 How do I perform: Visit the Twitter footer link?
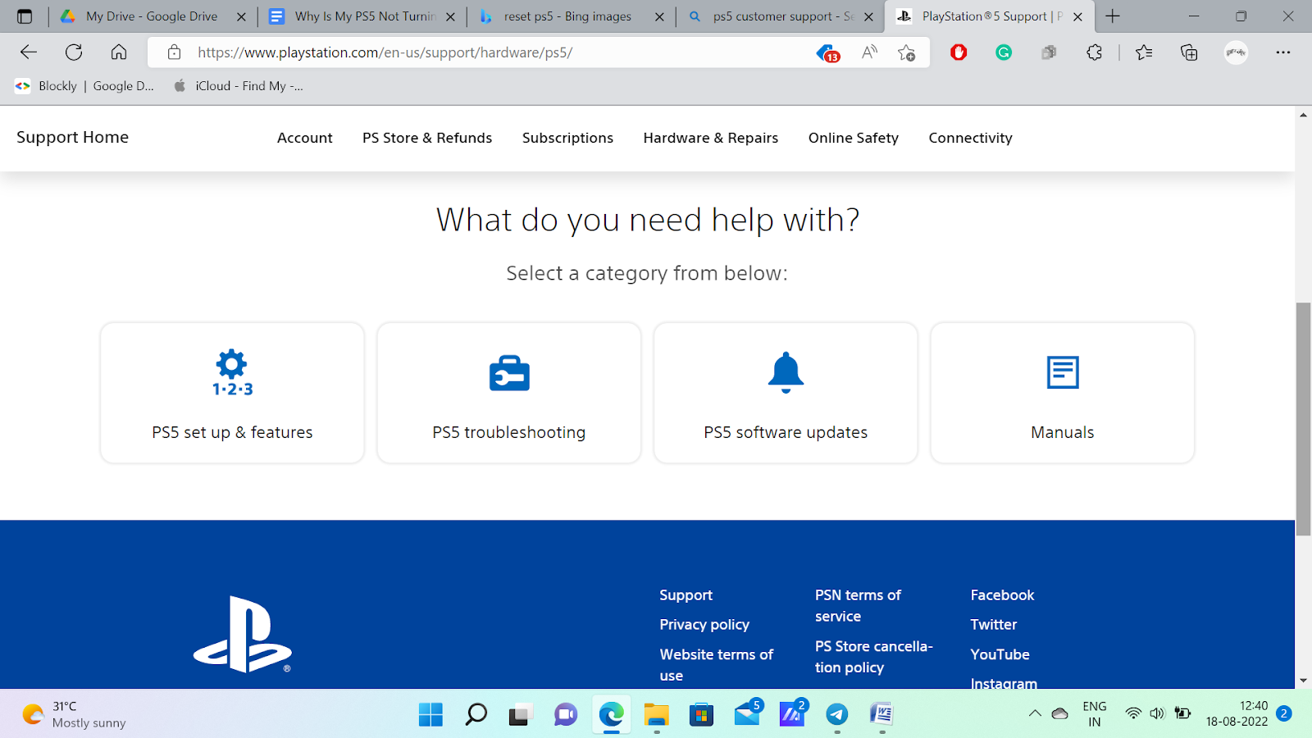click(994, 625)
